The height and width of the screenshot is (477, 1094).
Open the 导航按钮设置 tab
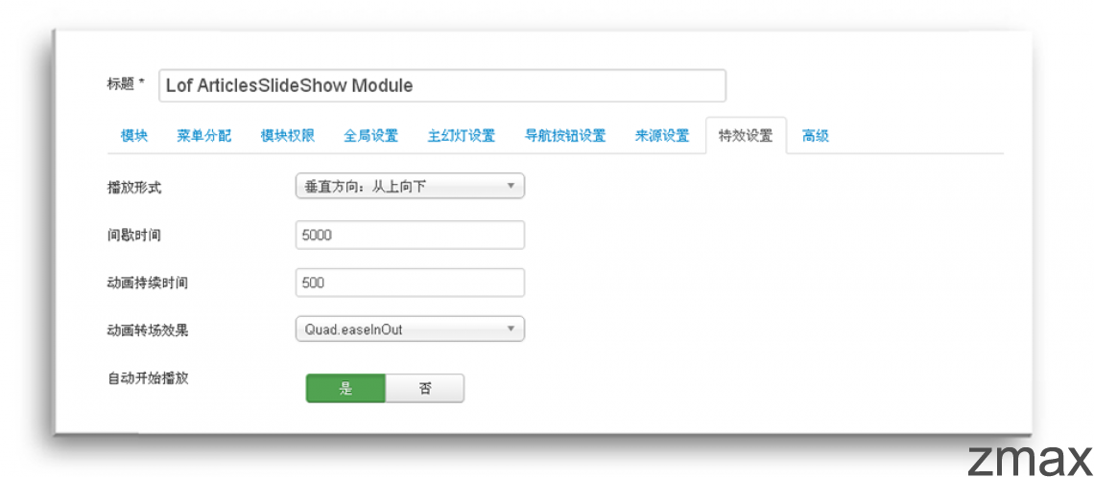tap(565, 136)
